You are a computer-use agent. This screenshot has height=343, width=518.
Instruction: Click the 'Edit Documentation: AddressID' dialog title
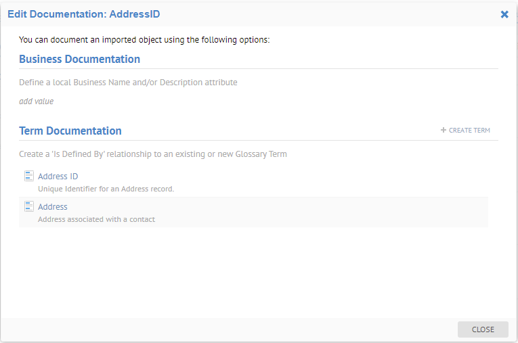(83, 14)
